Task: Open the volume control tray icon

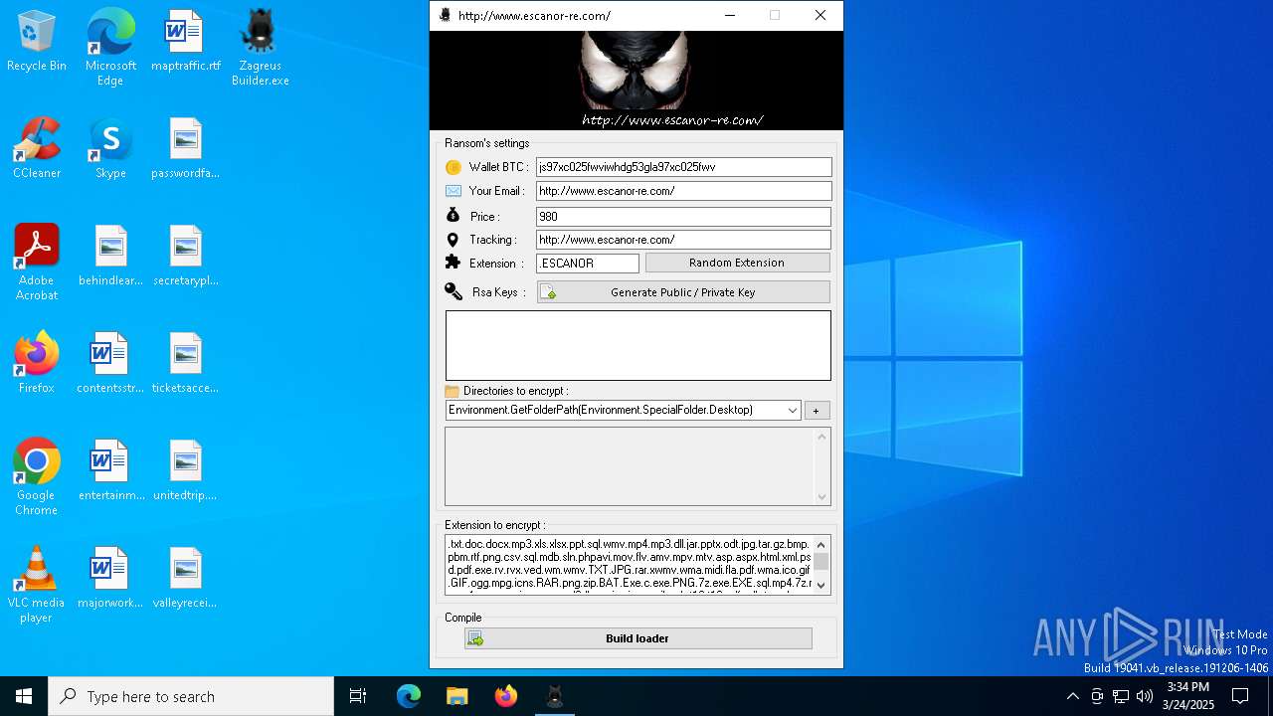Action: click(x=1145, y=696)
